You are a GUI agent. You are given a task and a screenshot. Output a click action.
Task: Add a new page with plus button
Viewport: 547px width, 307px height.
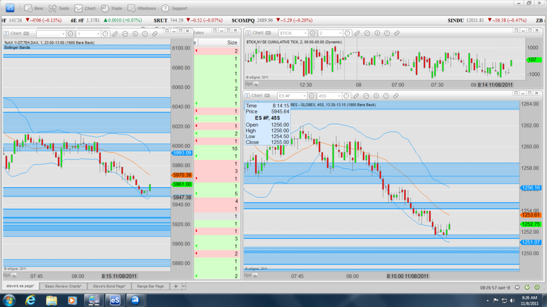coord(176,286)
